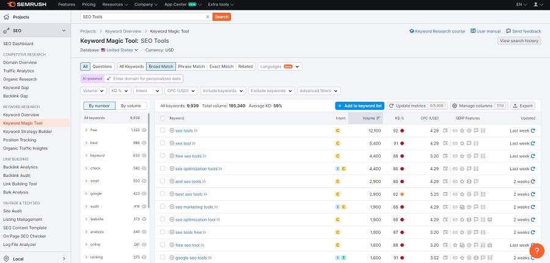Refresh metrics for 'and seo tools' row
This screenshot has height=263, width=550.
[533, 181]
